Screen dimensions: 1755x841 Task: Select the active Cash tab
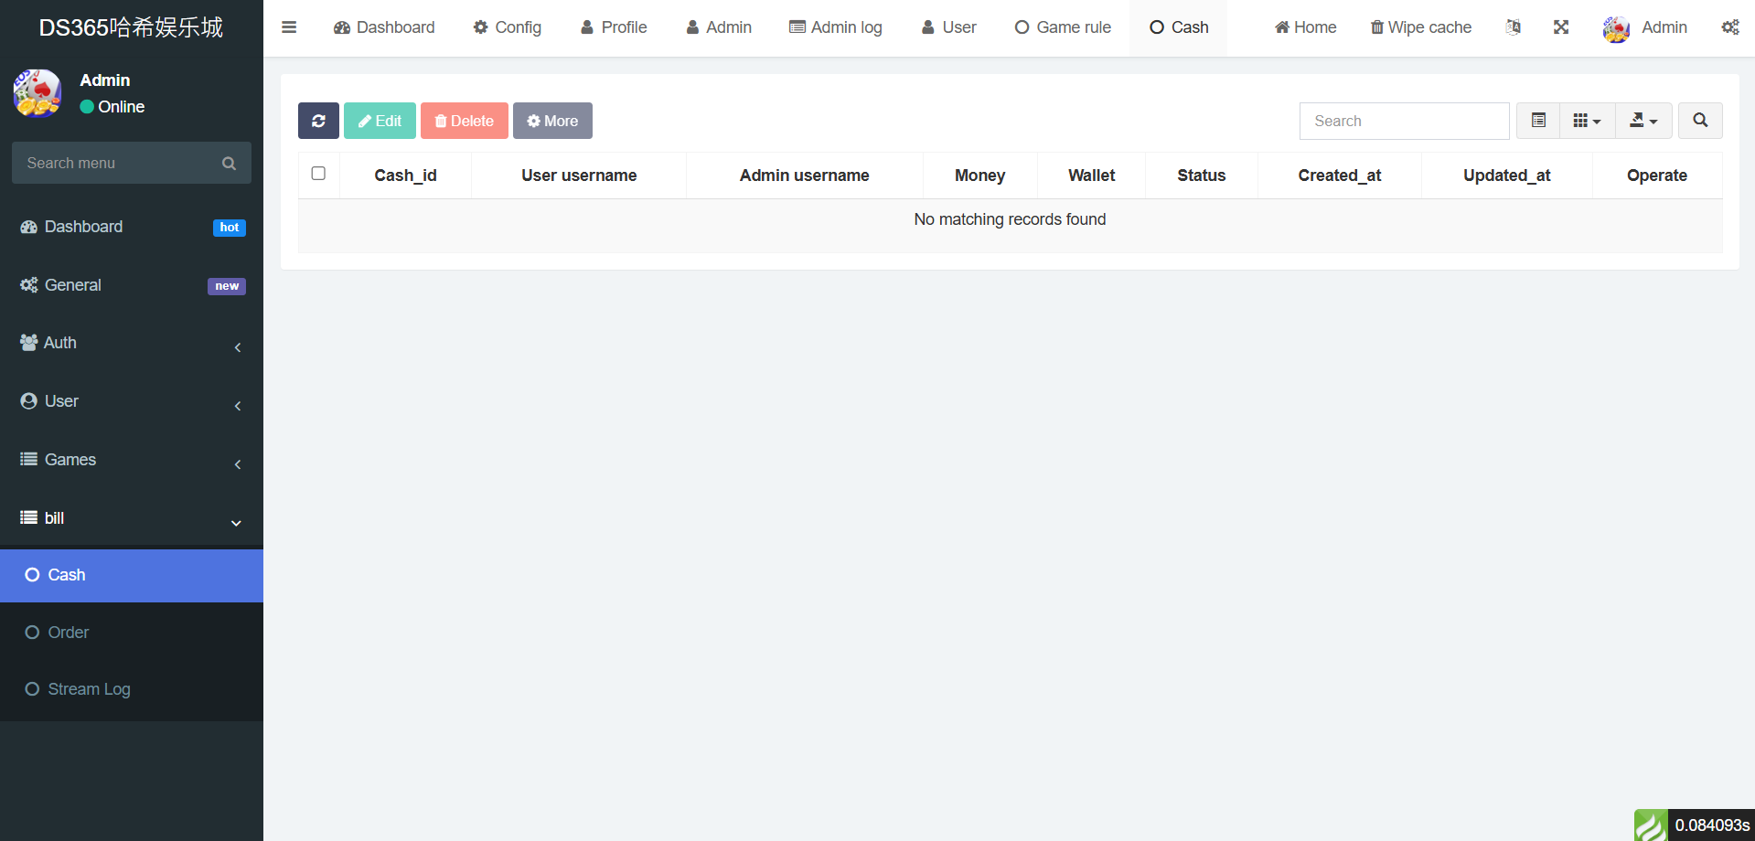[1179, 27]
